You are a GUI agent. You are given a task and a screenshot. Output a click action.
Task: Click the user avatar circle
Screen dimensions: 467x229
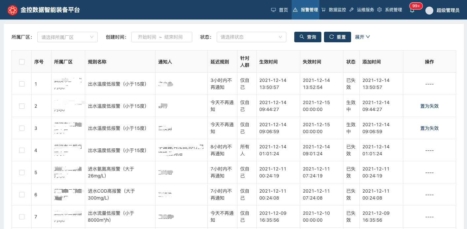point(429,11)
